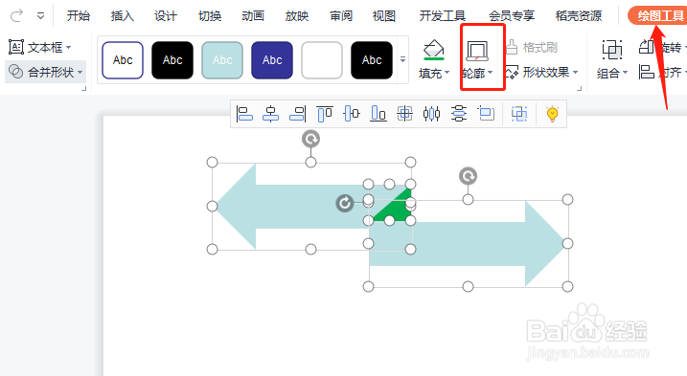Screen dimensions: 687x376
Task: Click right arrow shape's bottom-right corner handle
Action: [567, 286]
